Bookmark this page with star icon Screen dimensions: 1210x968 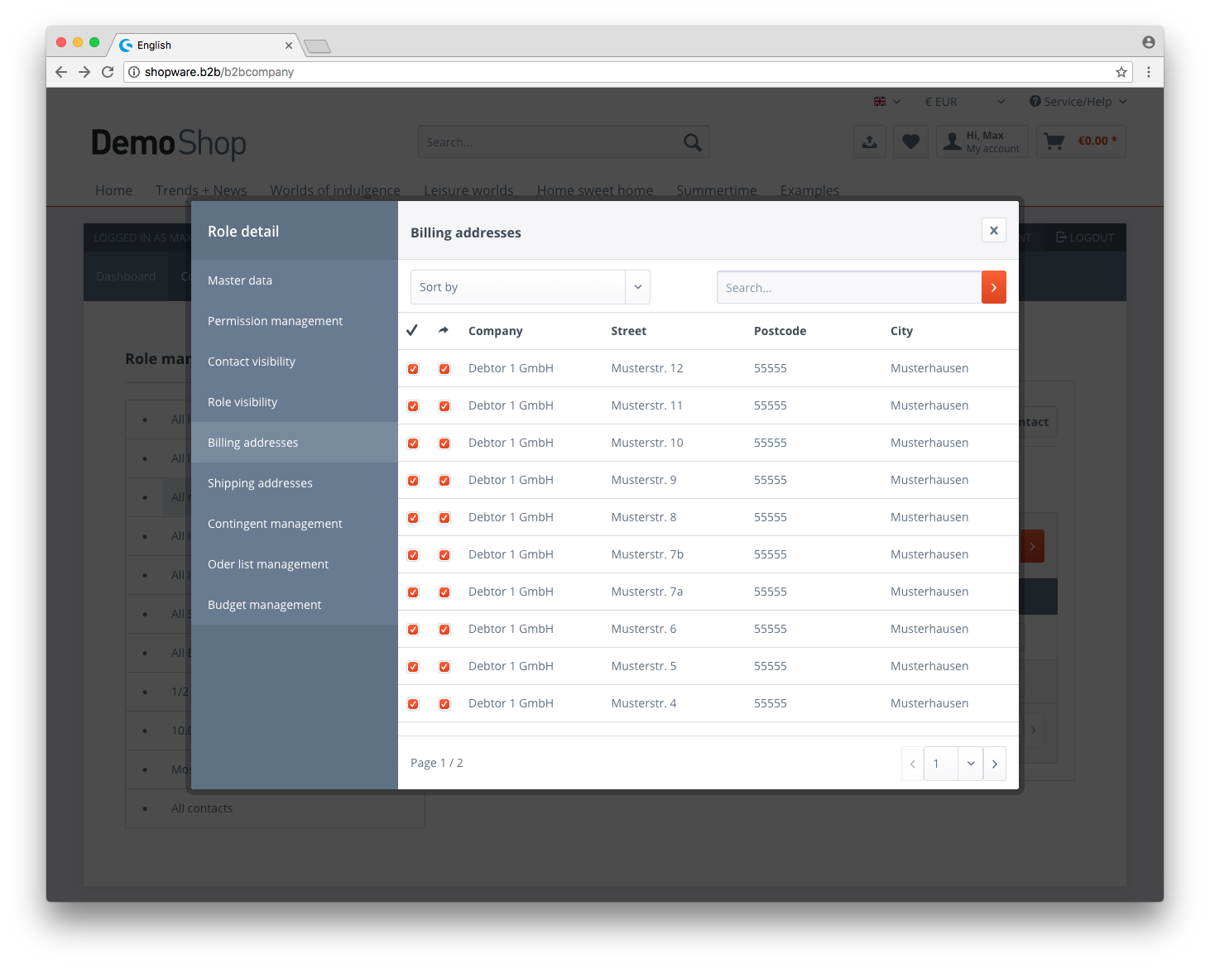1121,72
